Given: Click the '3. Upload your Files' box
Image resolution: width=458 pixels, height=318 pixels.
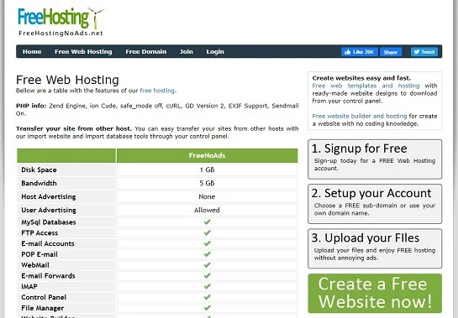Looking at the screenshot, I should 375,248.
